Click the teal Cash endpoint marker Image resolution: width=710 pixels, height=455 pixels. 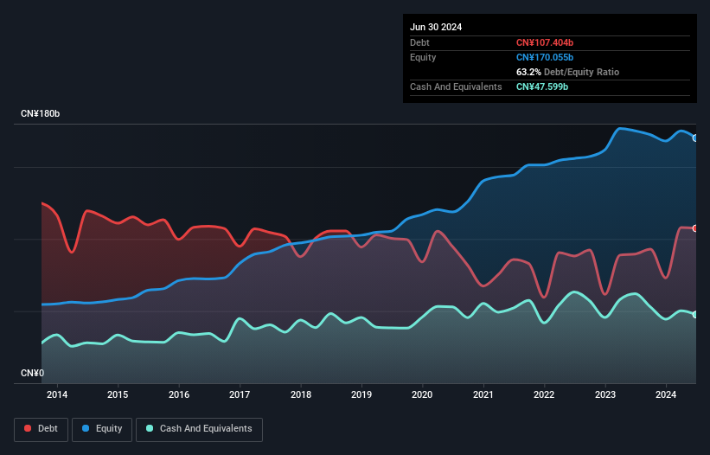(695, 314)
